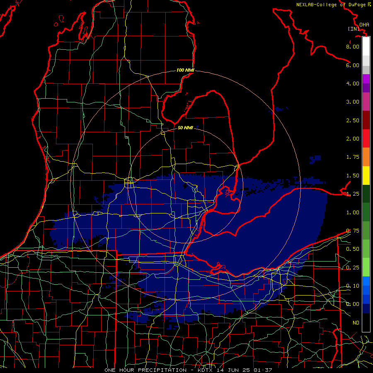This screenshot has width=373, height=373.
Task: Select the 2.00 legend value
Action: tap(353, 139)
